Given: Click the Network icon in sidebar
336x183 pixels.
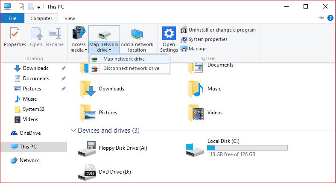Looking at the screenshot, I should click(x=14, y=160).
